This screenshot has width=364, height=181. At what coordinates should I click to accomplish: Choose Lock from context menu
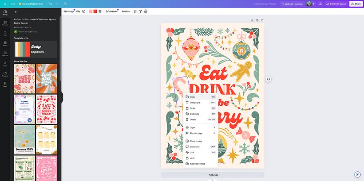click(201, 158)
